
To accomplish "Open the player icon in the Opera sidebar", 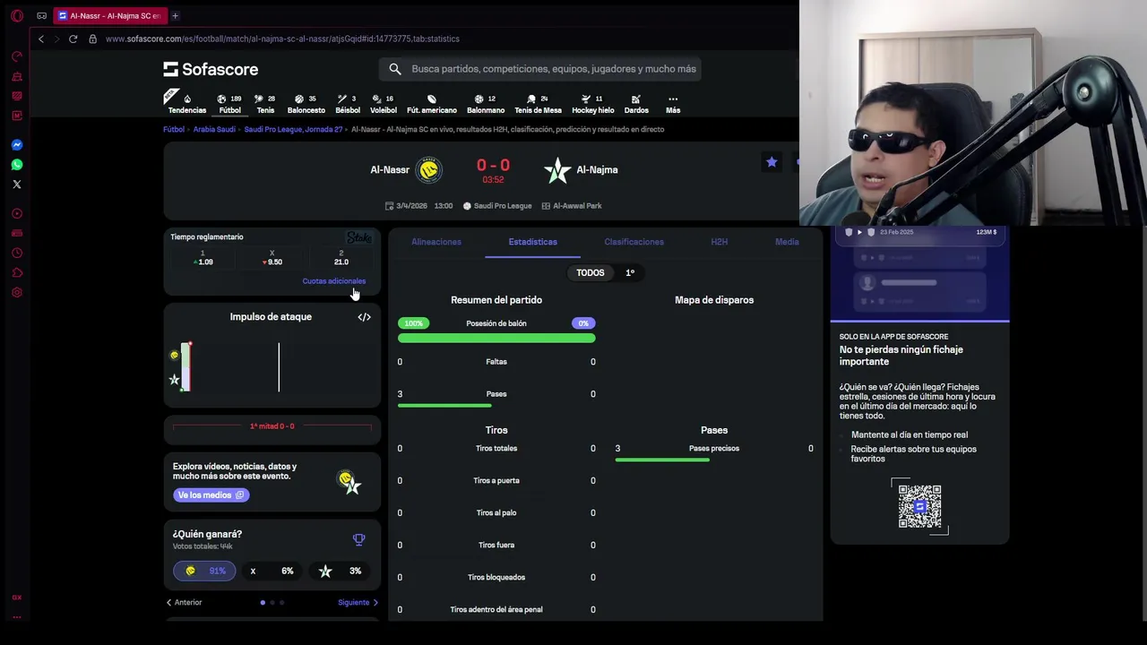I will (x=16, y=213).
